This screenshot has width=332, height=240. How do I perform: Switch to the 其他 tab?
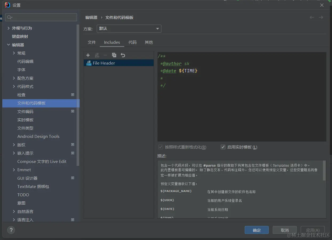click(149, 42)
